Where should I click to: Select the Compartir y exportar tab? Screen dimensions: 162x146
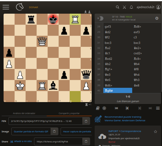click(69, 113)
